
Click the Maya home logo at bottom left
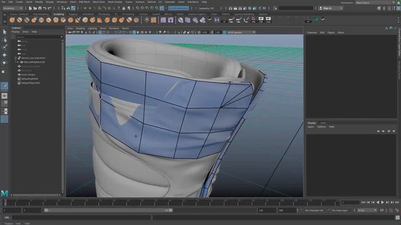4,194
